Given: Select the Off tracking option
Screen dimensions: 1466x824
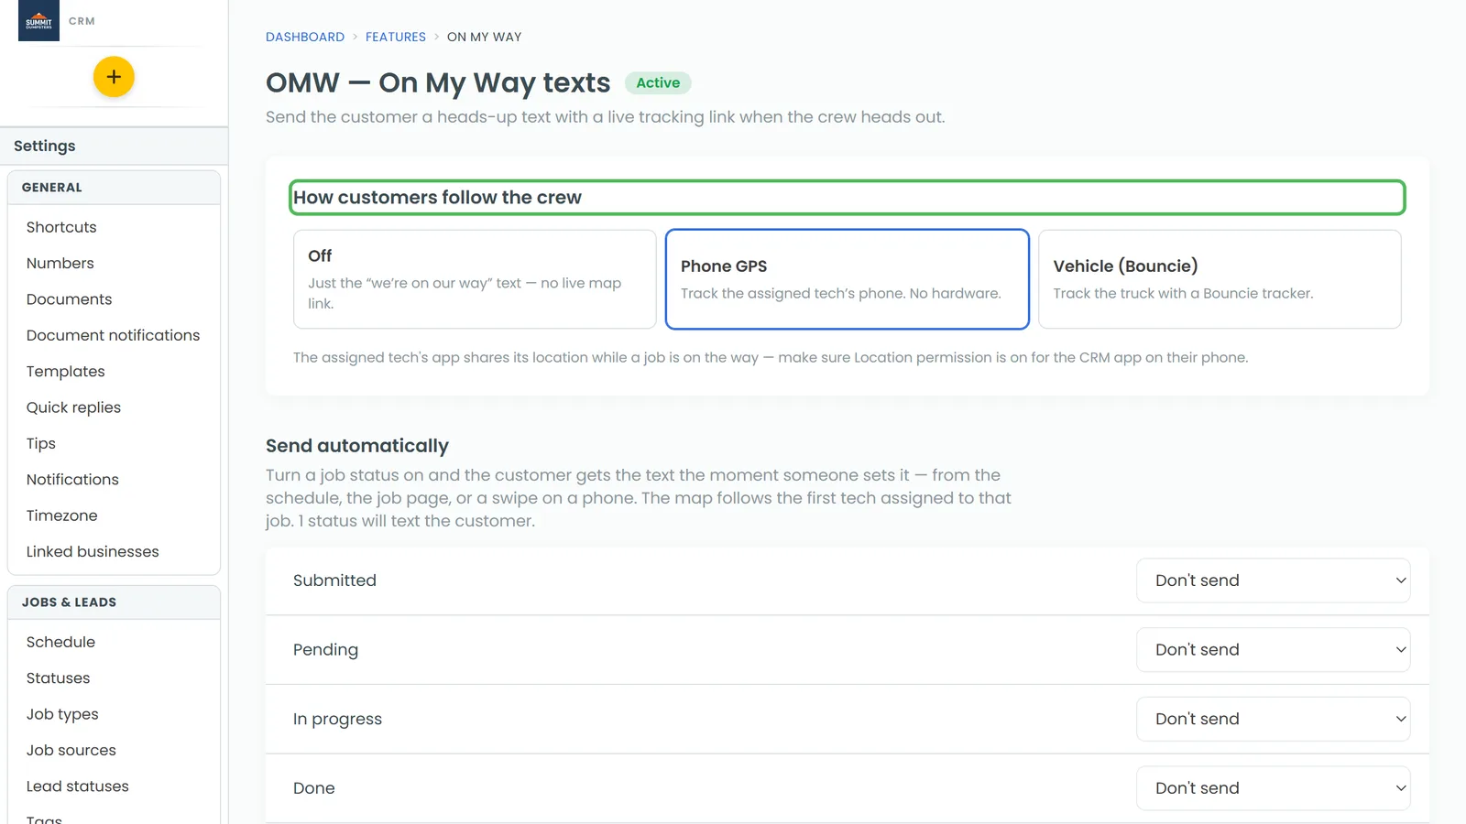Looking at the screenshot, I should (475, 279).
